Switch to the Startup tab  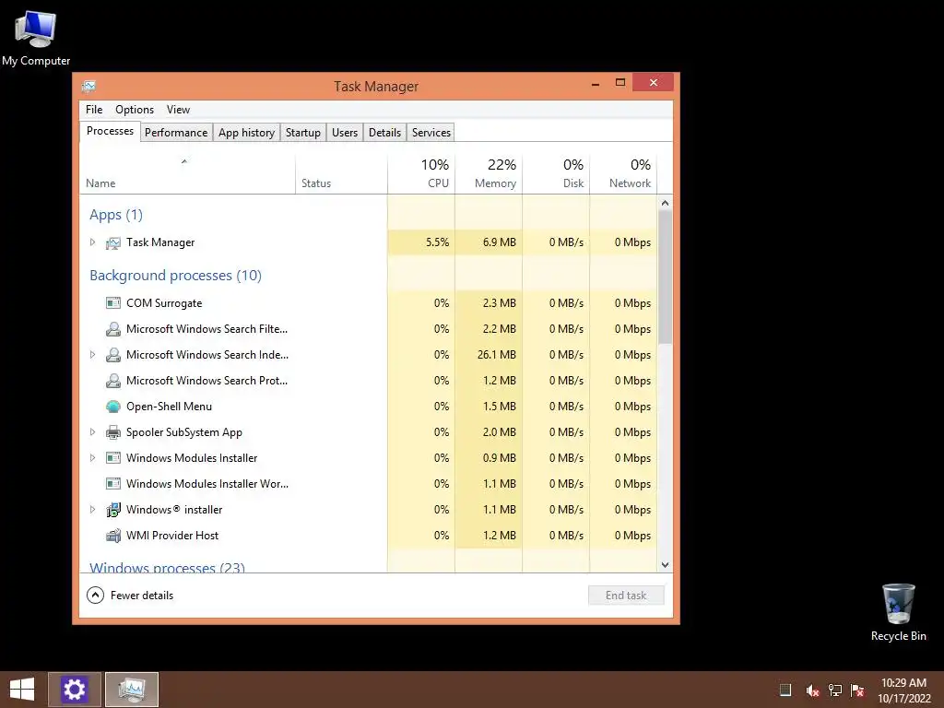tap(302, 133)
